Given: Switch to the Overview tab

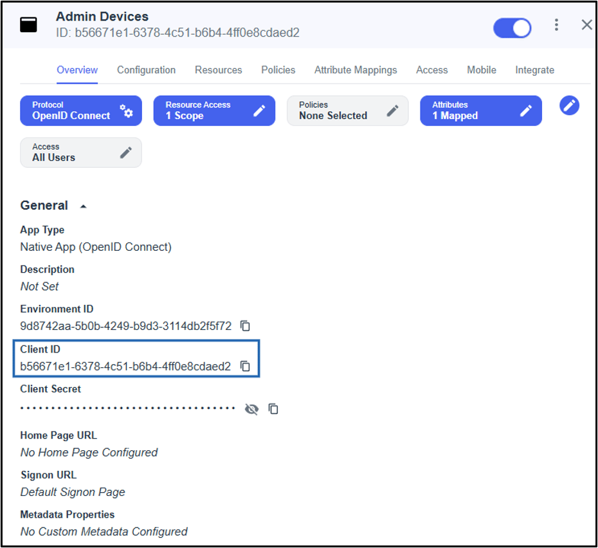Looking at the screenshot, I should [x=77, y=70].
